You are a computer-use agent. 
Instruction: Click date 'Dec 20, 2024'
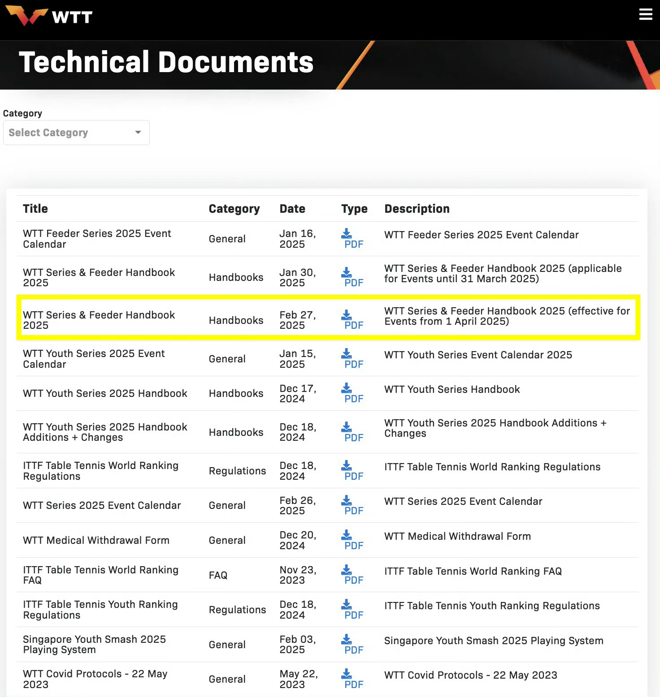click(298, 540)
